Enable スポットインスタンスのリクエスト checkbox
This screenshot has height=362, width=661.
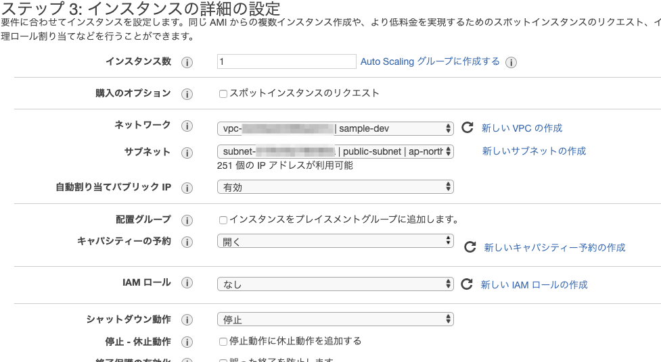click(223, 94)
